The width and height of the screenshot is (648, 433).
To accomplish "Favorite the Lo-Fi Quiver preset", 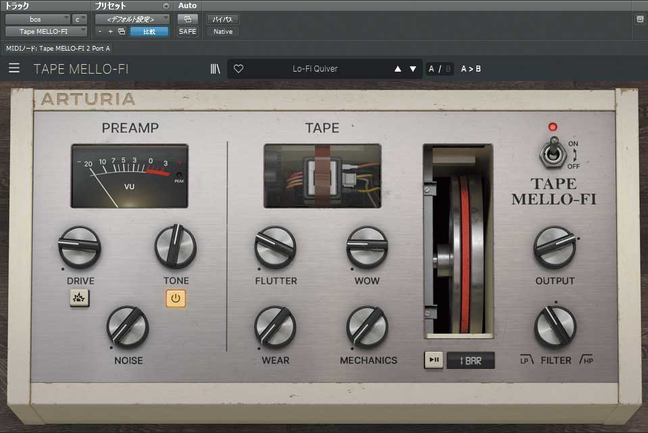I will [239, 69].
